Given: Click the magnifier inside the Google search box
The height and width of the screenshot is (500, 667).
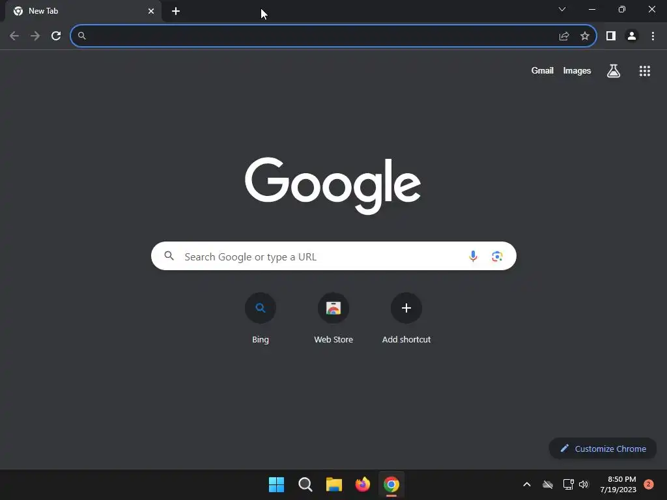Looking at the screenshot, I should [169, 256].
